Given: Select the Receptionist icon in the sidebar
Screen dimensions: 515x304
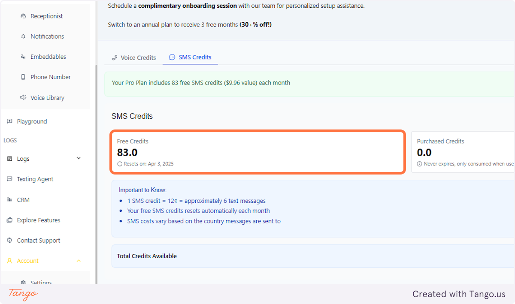Looking at the screenshot, I should 23,16.
